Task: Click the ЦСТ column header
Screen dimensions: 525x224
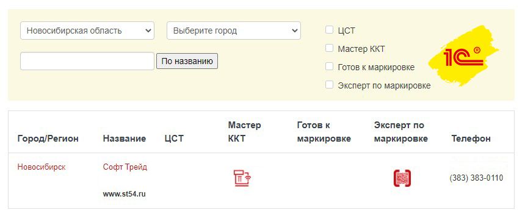Action: pyautogui.click(x=174, y=139)
